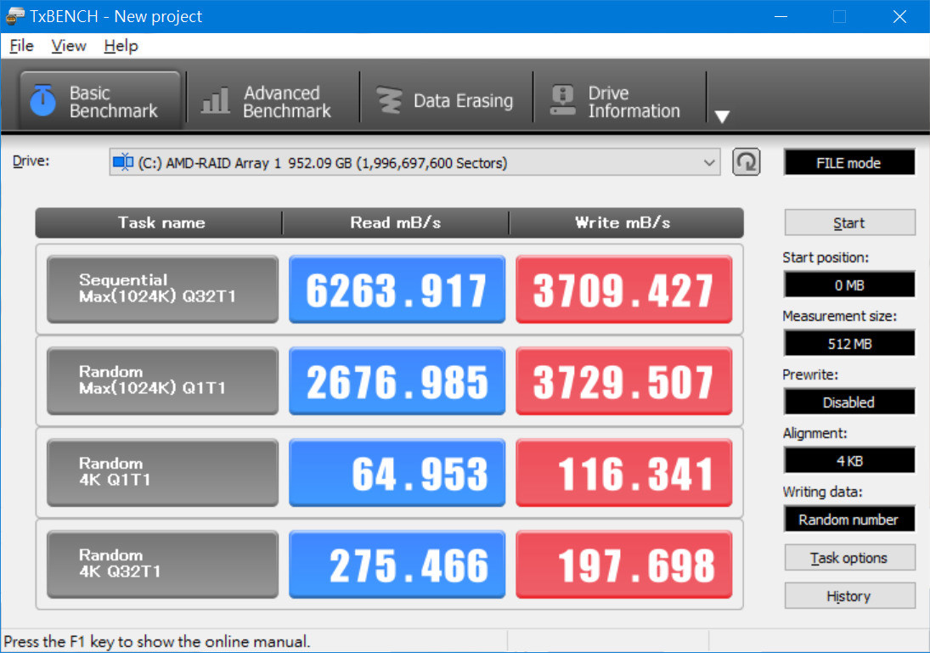Open the drive combo box showing AMD-RAID Array

coord(408,161)
